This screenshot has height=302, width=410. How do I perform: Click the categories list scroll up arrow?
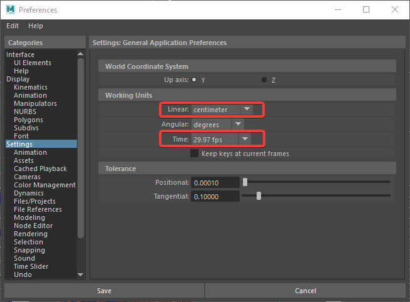[81, 54]
